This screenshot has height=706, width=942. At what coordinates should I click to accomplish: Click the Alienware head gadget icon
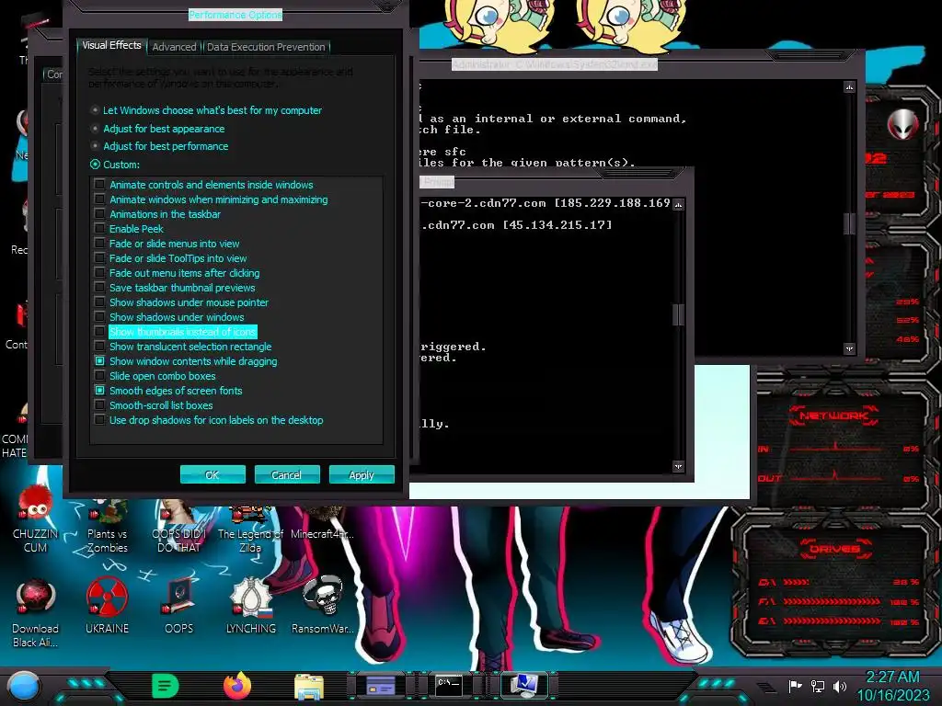point(902,125)
